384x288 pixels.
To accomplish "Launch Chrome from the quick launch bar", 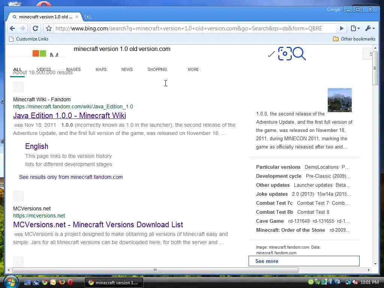I will point(45,282).
